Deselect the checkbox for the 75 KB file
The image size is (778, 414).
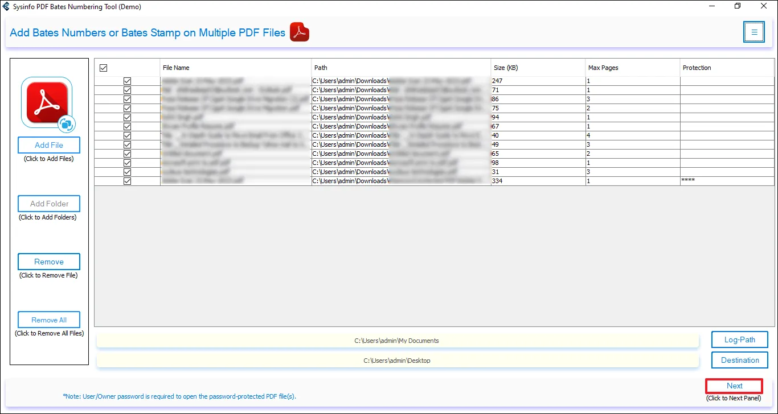[127, 109]
